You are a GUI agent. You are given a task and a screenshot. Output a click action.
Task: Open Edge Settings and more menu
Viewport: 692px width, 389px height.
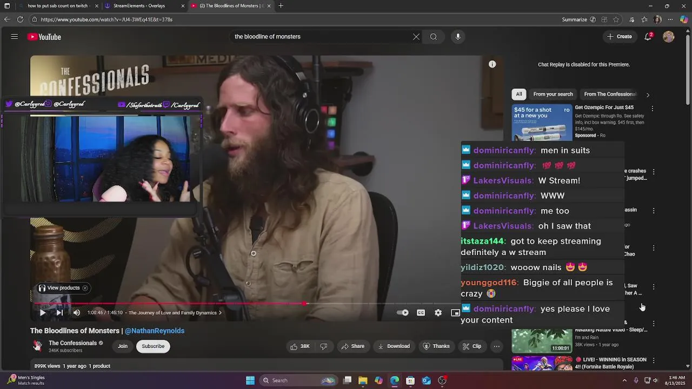pos(671,19)
